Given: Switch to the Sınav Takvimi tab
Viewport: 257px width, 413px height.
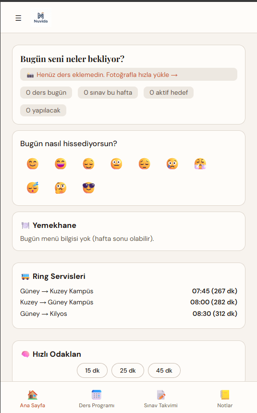Looking at the screenshot, I should [161, 399].
